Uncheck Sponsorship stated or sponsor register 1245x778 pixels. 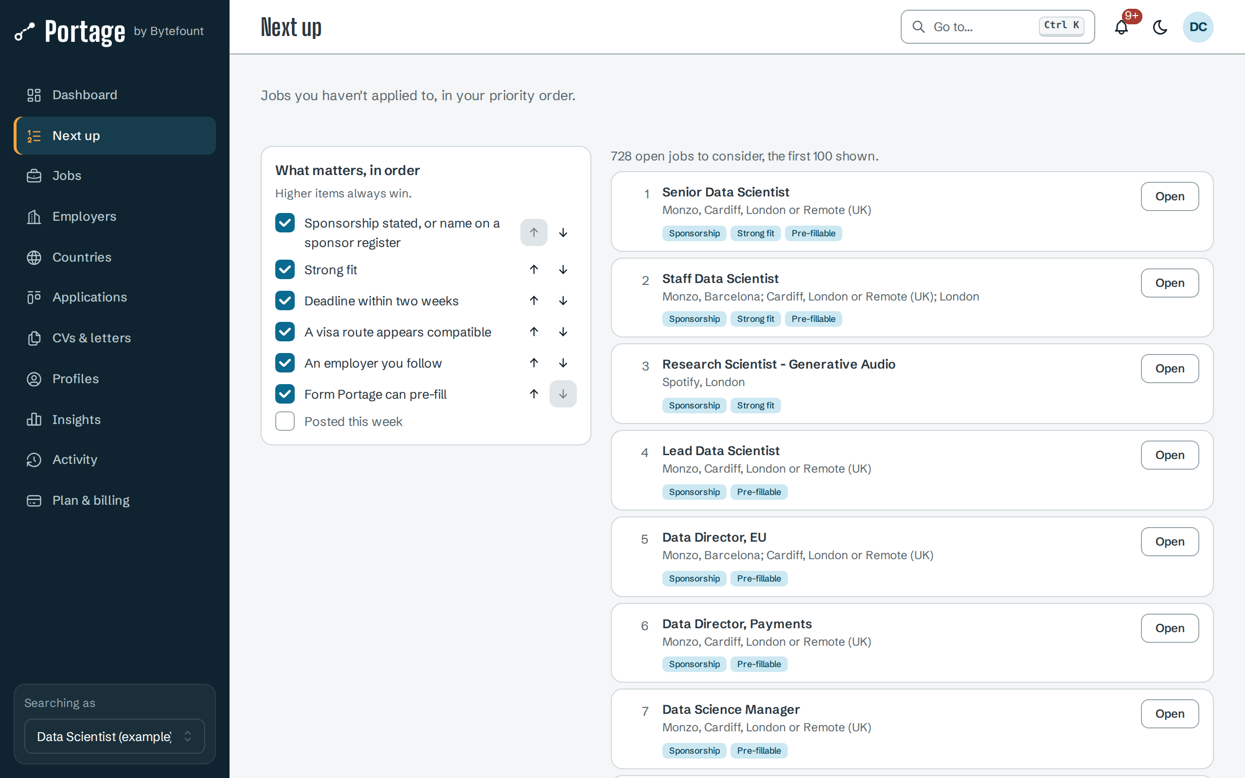[x=285, y=223]
